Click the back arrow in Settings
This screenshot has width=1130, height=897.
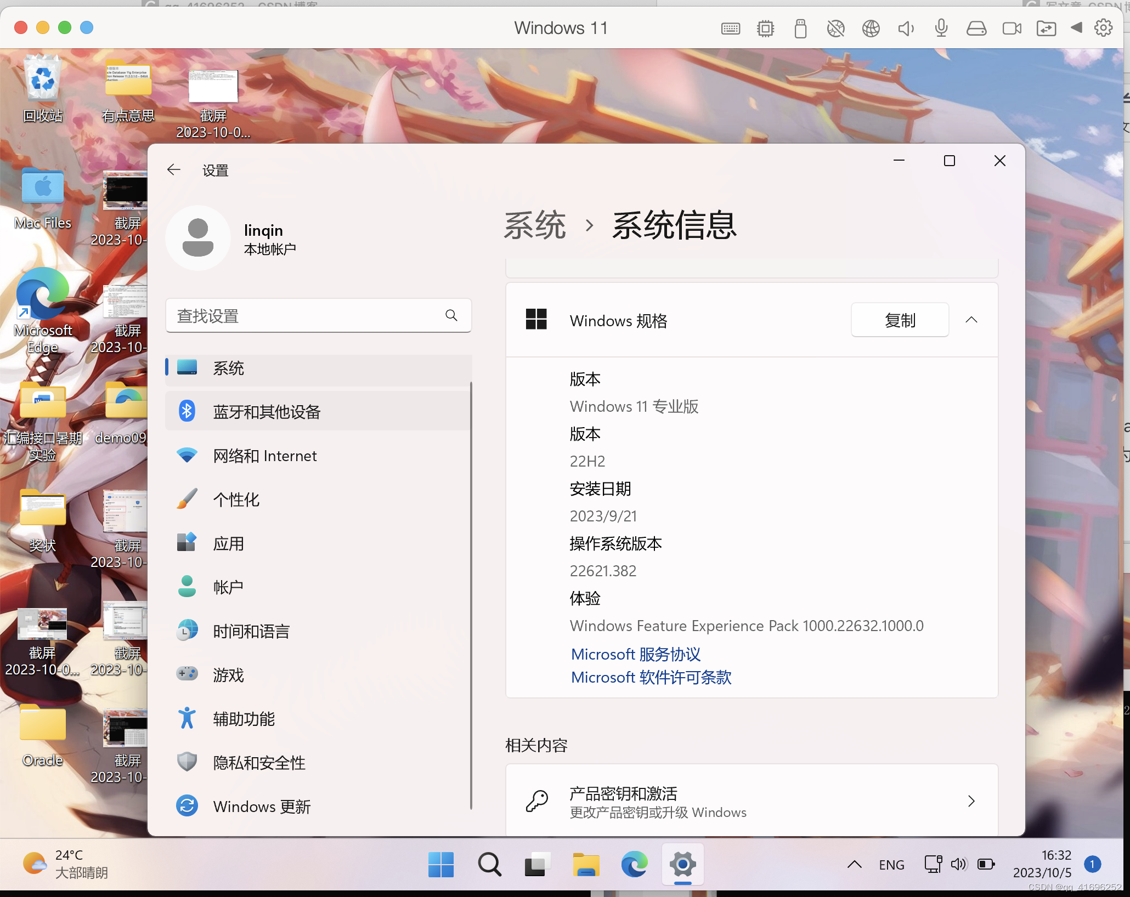[x=174, y=170]
